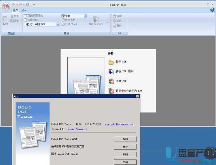Enable the 页面范围提示 checkbox
Screen dimensions: 216x165
25,16
